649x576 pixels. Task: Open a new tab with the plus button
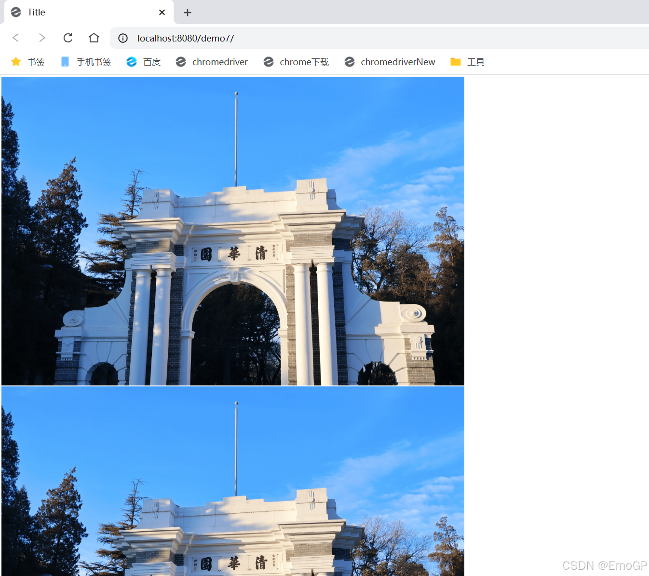[x=188, y=13]
